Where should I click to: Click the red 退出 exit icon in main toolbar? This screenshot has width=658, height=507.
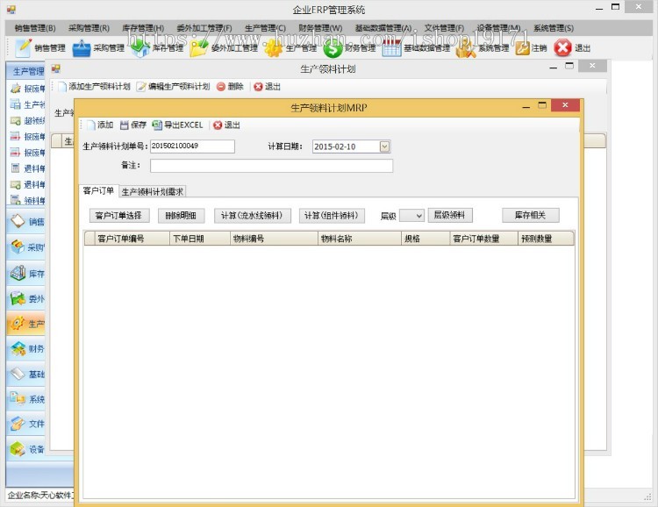562,48
